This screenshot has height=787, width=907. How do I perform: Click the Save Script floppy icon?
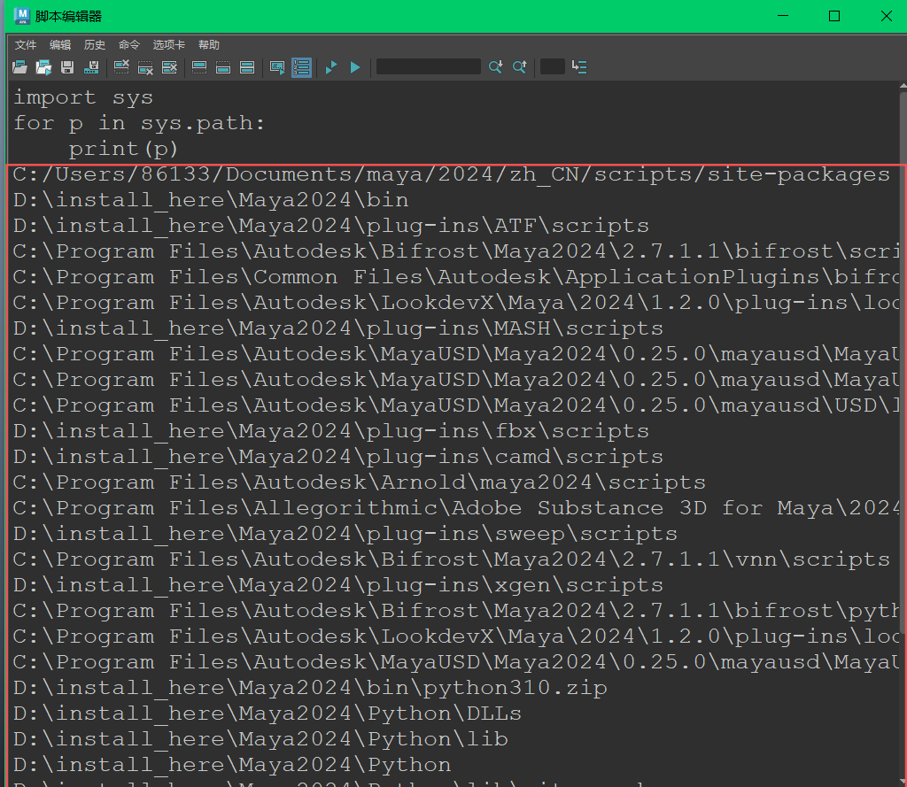(67, 67)
